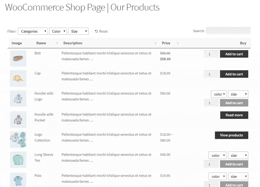Add the Belt to cart
The image size is (260, 187).
pos(234,54)
